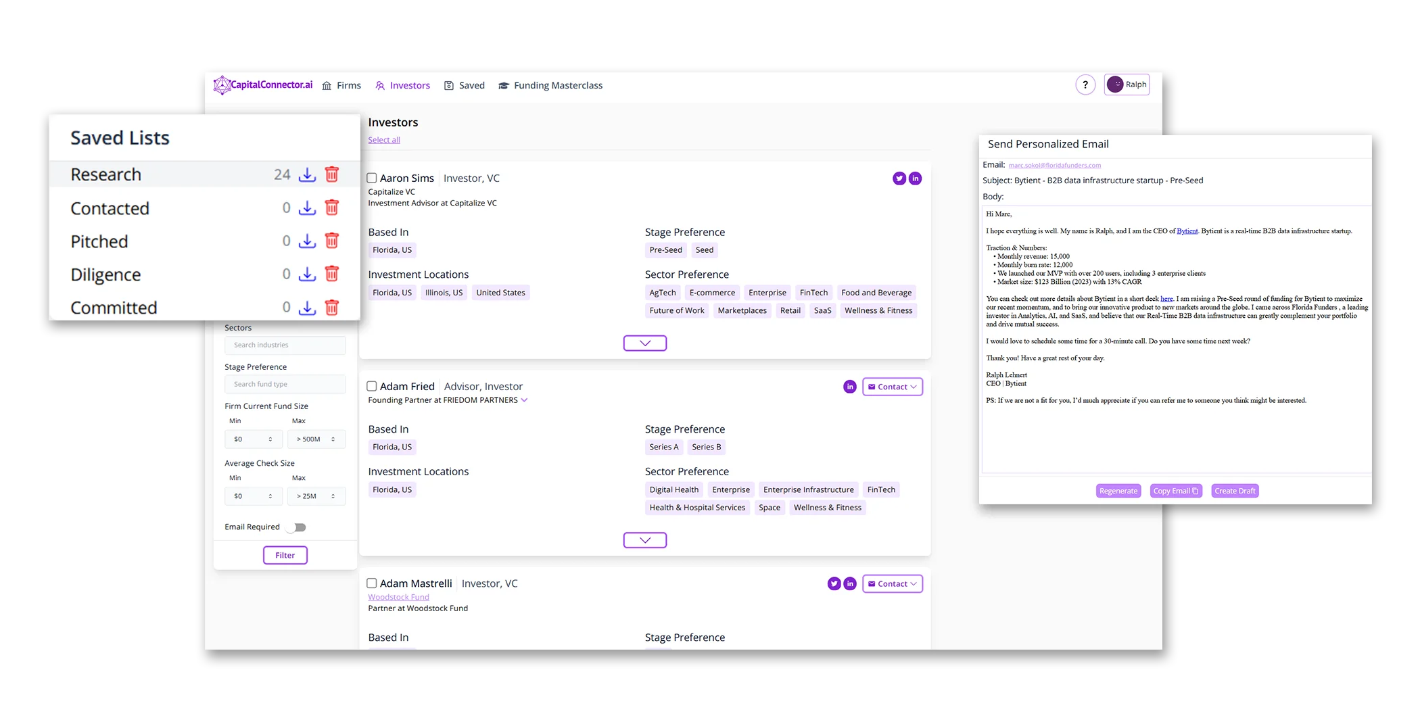The image size is (1420, 722).
Task: Click the Regenerate button in email modal
Action: (1118, 491)
